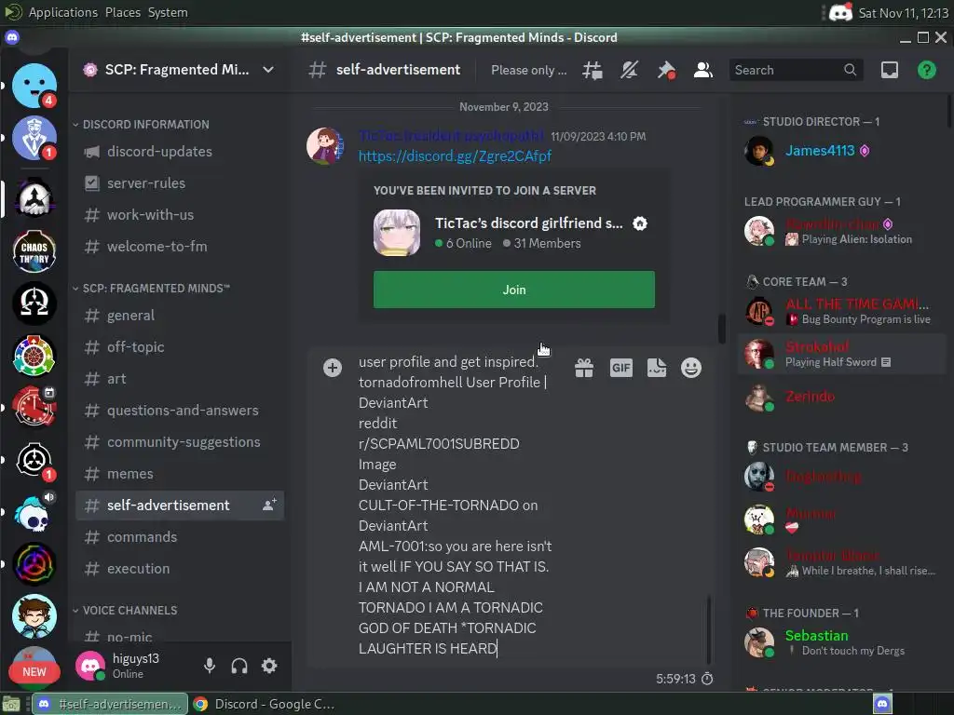The width and height of the screenshot is (954, 715).
Task: Open the sticker picker icon
Action: tap(657, 368)
